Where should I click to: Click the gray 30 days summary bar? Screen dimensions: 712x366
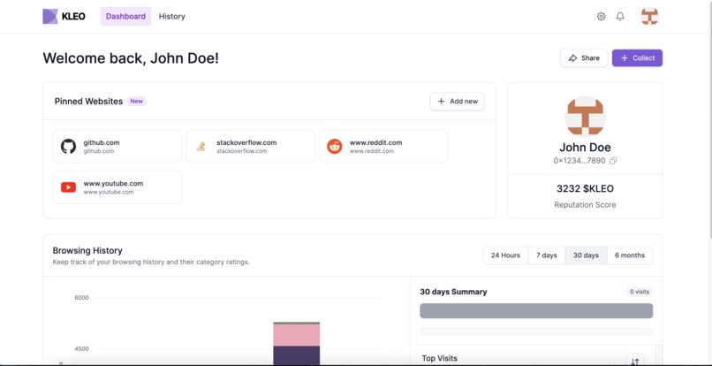[536, 311]
